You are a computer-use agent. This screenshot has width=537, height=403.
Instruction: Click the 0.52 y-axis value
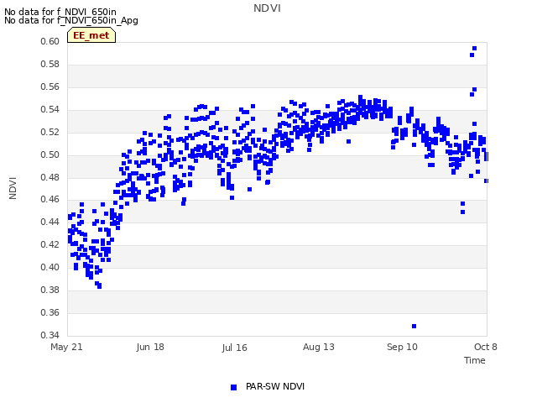50,132
